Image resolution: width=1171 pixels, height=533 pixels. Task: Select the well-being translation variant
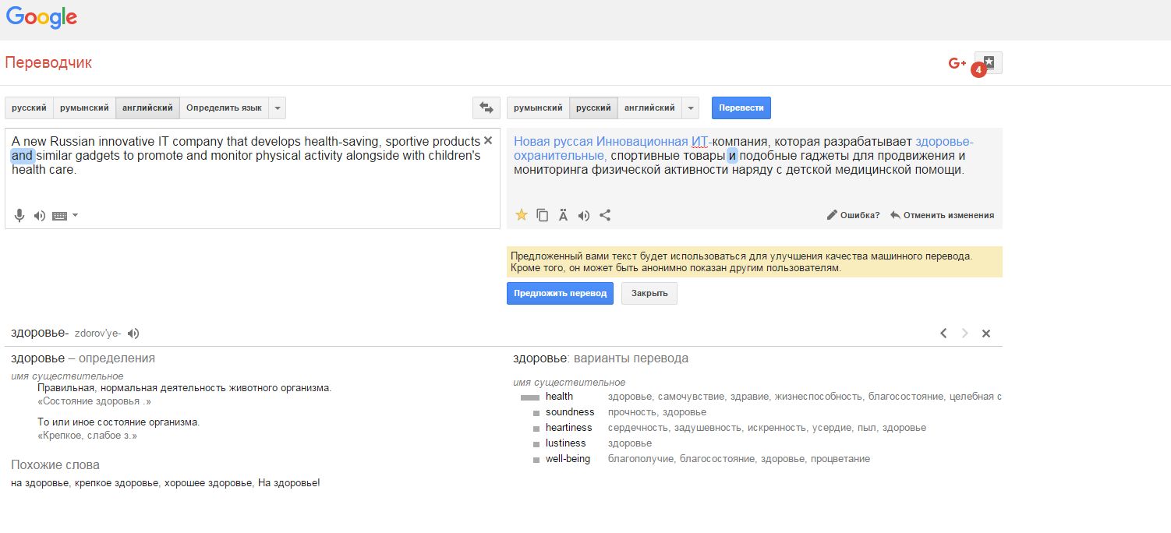568,458
